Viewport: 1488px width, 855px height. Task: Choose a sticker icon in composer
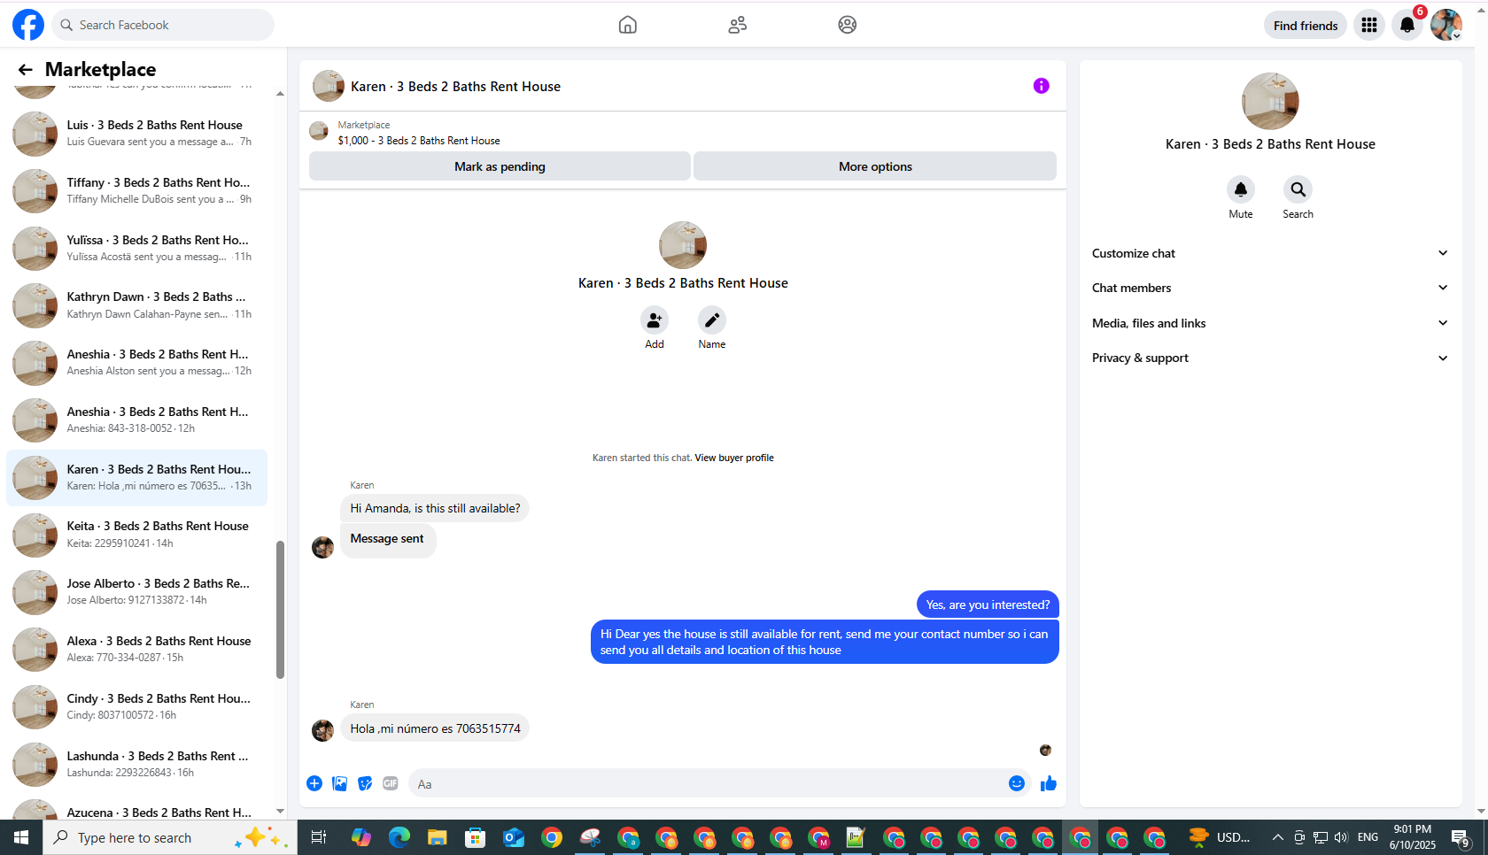365,783
